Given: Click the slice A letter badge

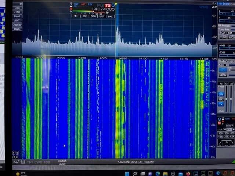Looking at the screenshot, I should coord(113,5).
